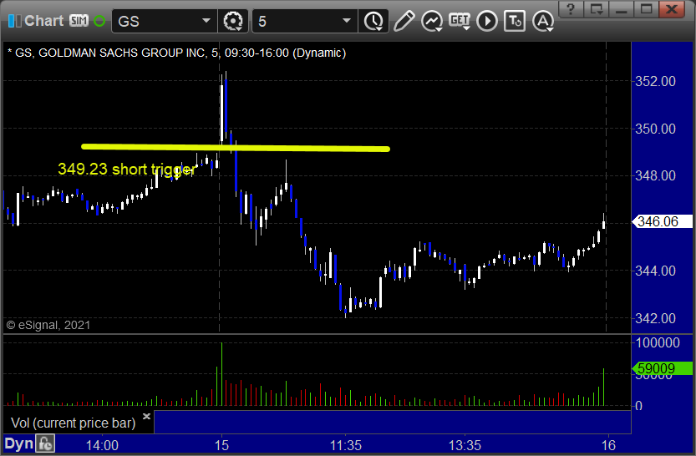Image resolution: width=696 pixels, height=456 pixels.
Task: Open the time template clock icon
Action: coord(373,21)
